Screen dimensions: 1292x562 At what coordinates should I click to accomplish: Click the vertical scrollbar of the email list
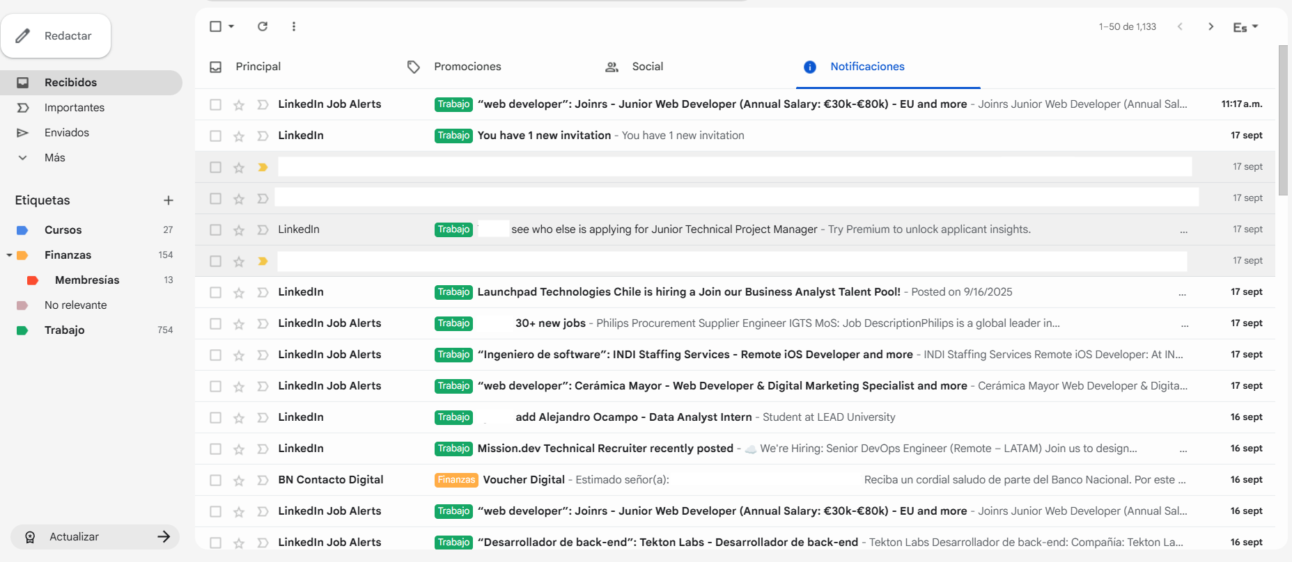click(1283, 120)
